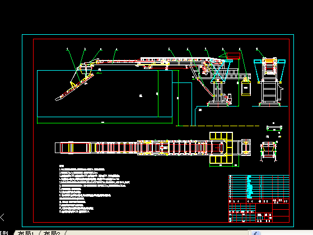
Task: Click the white technical notes text block
Action: [95, 189]
